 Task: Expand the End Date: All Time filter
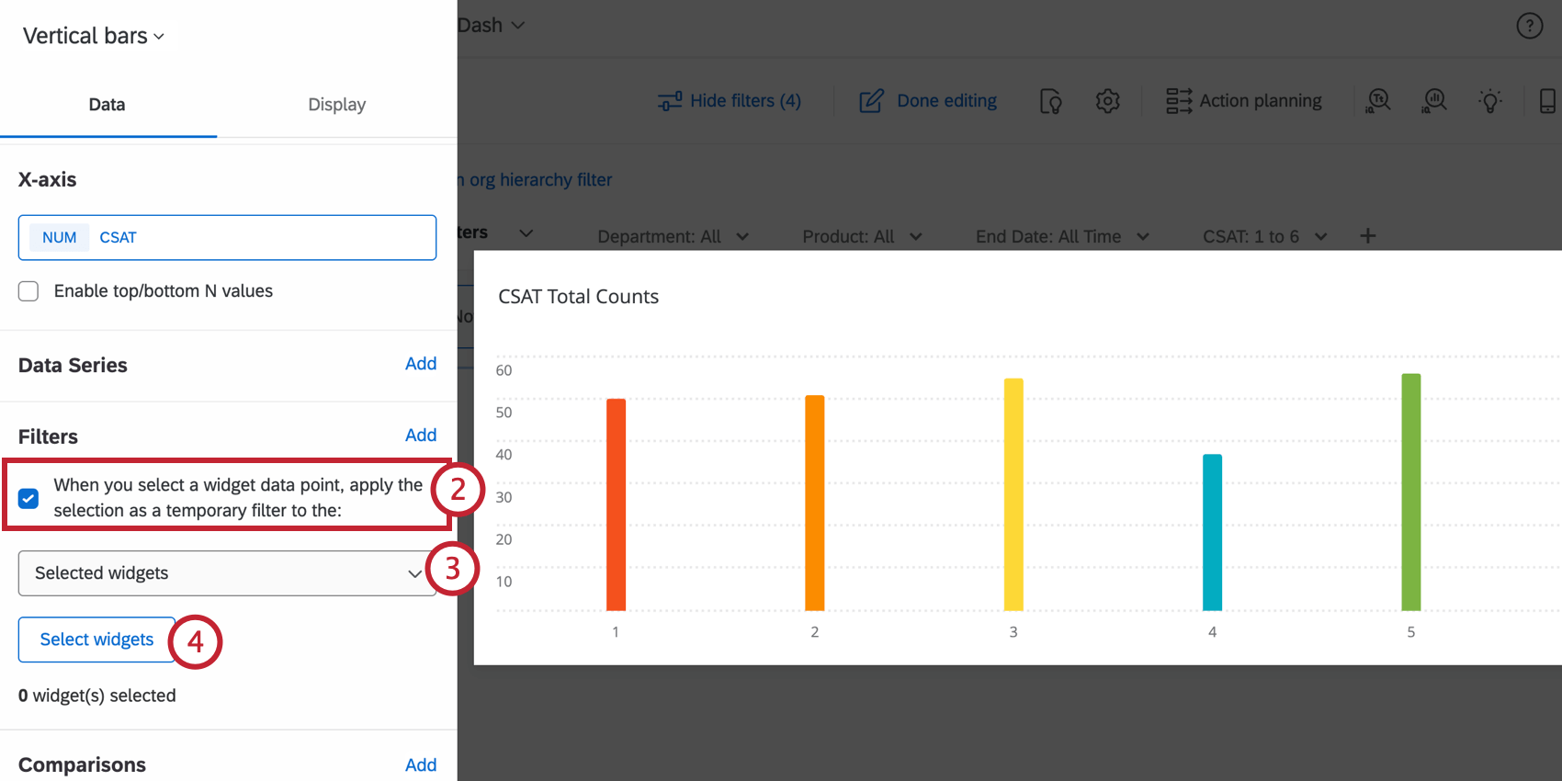[x=1063, y=237]
